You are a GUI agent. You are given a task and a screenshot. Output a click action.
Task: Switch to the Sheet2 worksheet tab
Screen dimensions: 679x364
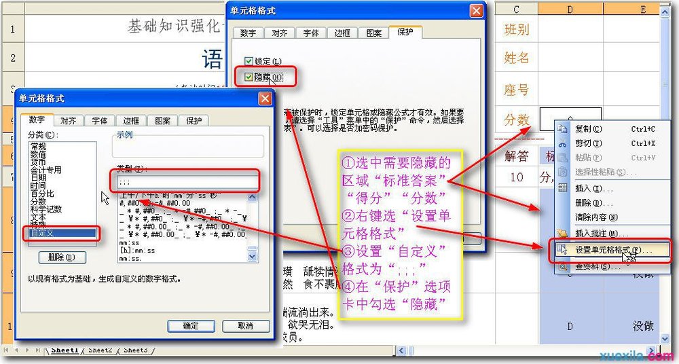point(100,350)
